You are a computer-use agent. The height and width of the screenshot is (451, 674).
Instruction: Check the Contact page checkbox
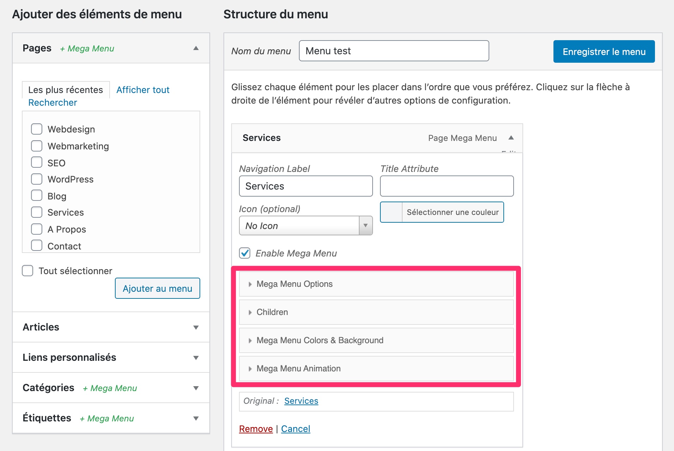(x=36, y=245)
